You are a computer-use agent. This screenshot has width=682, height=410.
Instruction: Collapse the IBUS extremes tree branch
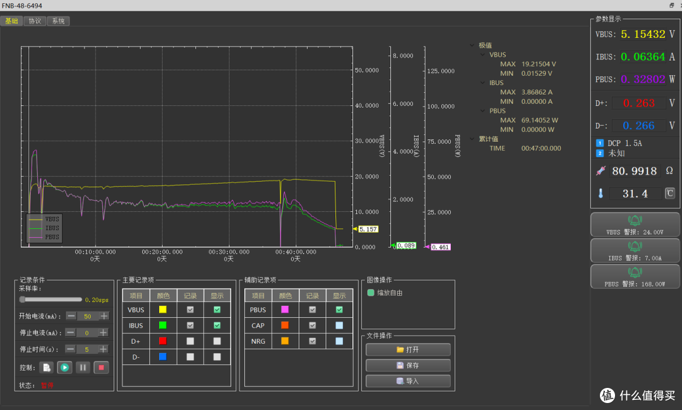pos(483,83)
